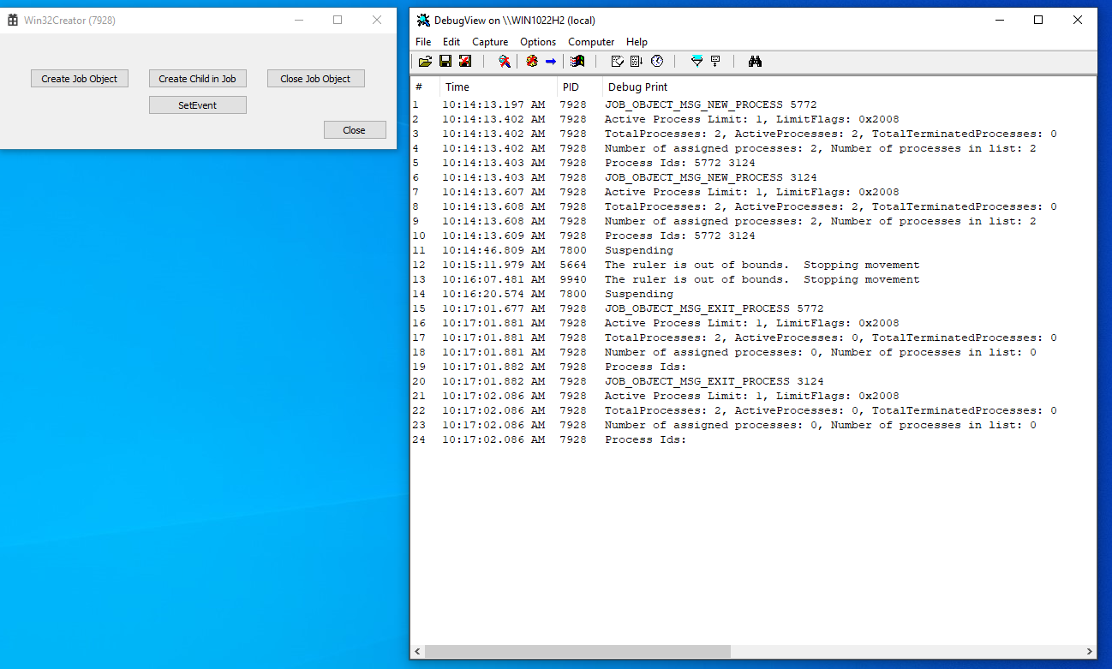Toggle the Autoscroll toolbar icon

637,62
